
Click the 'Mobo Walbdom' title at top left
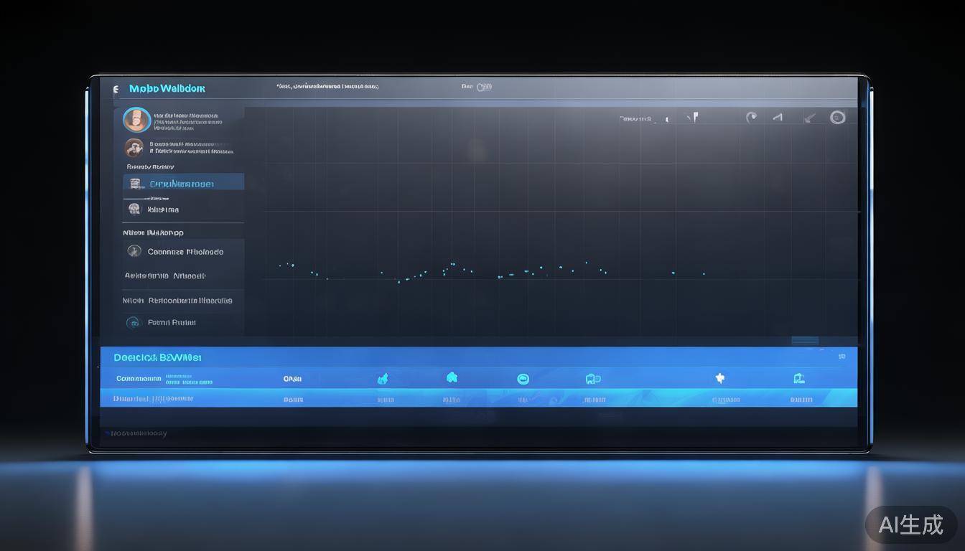coord(167,89)
